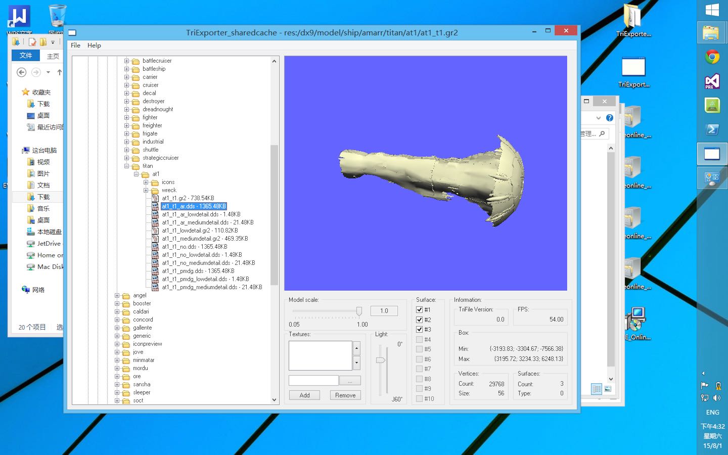This screenshot has height=455, width=728.
Task: Toggle surface #7 checkbox
Action: click(x=419, y=369)
